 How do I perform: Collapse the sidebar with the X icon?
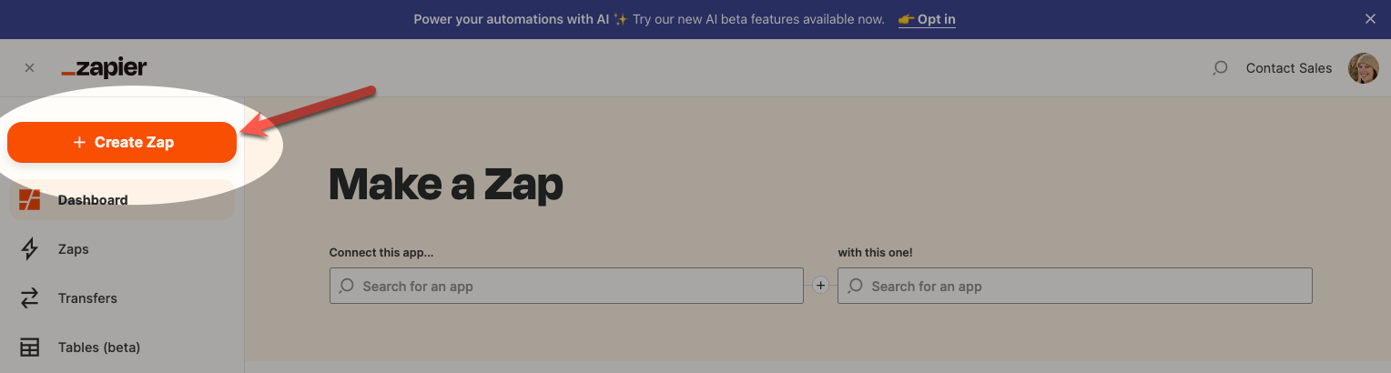click(x=29, y=68)
